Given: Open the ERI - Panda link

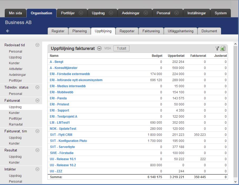Looking at the screenshot, I should pyautogui.click(x=58, y=98).
